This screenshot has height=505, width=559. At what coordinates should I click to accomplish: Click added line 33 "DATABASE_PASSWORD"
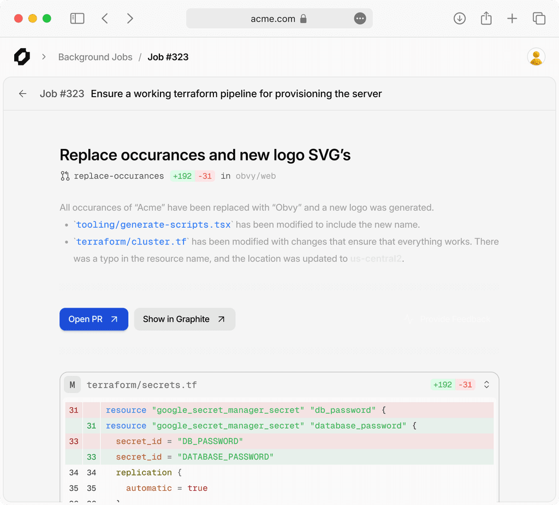pos(279,457)
